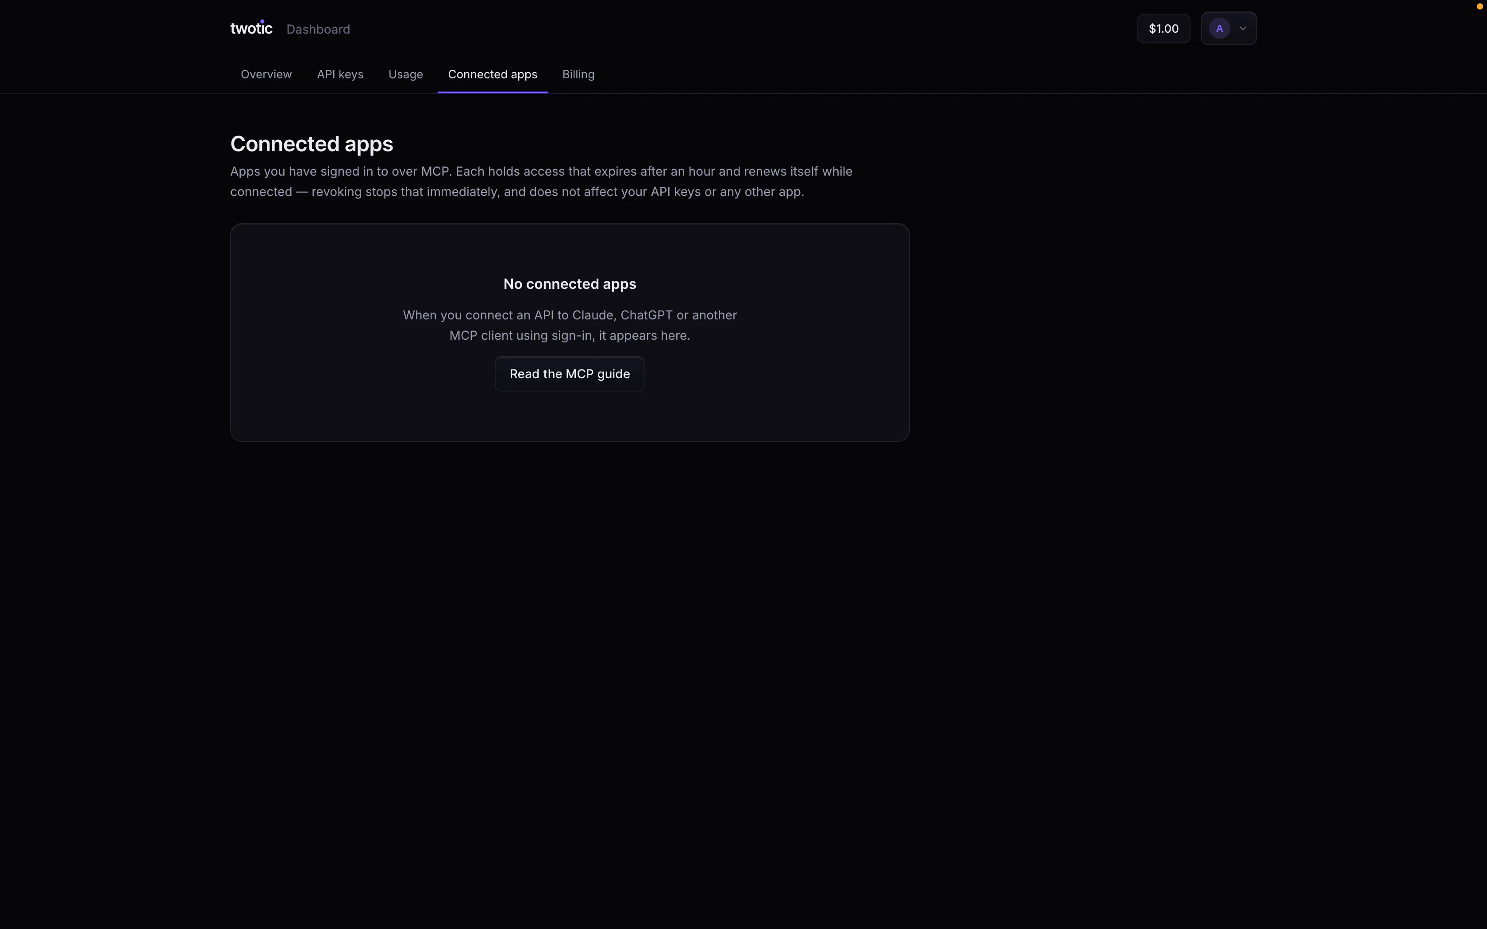Viewport: 1487px width, 929px height.
Task: Open the API keys tab
Action: 340,74
